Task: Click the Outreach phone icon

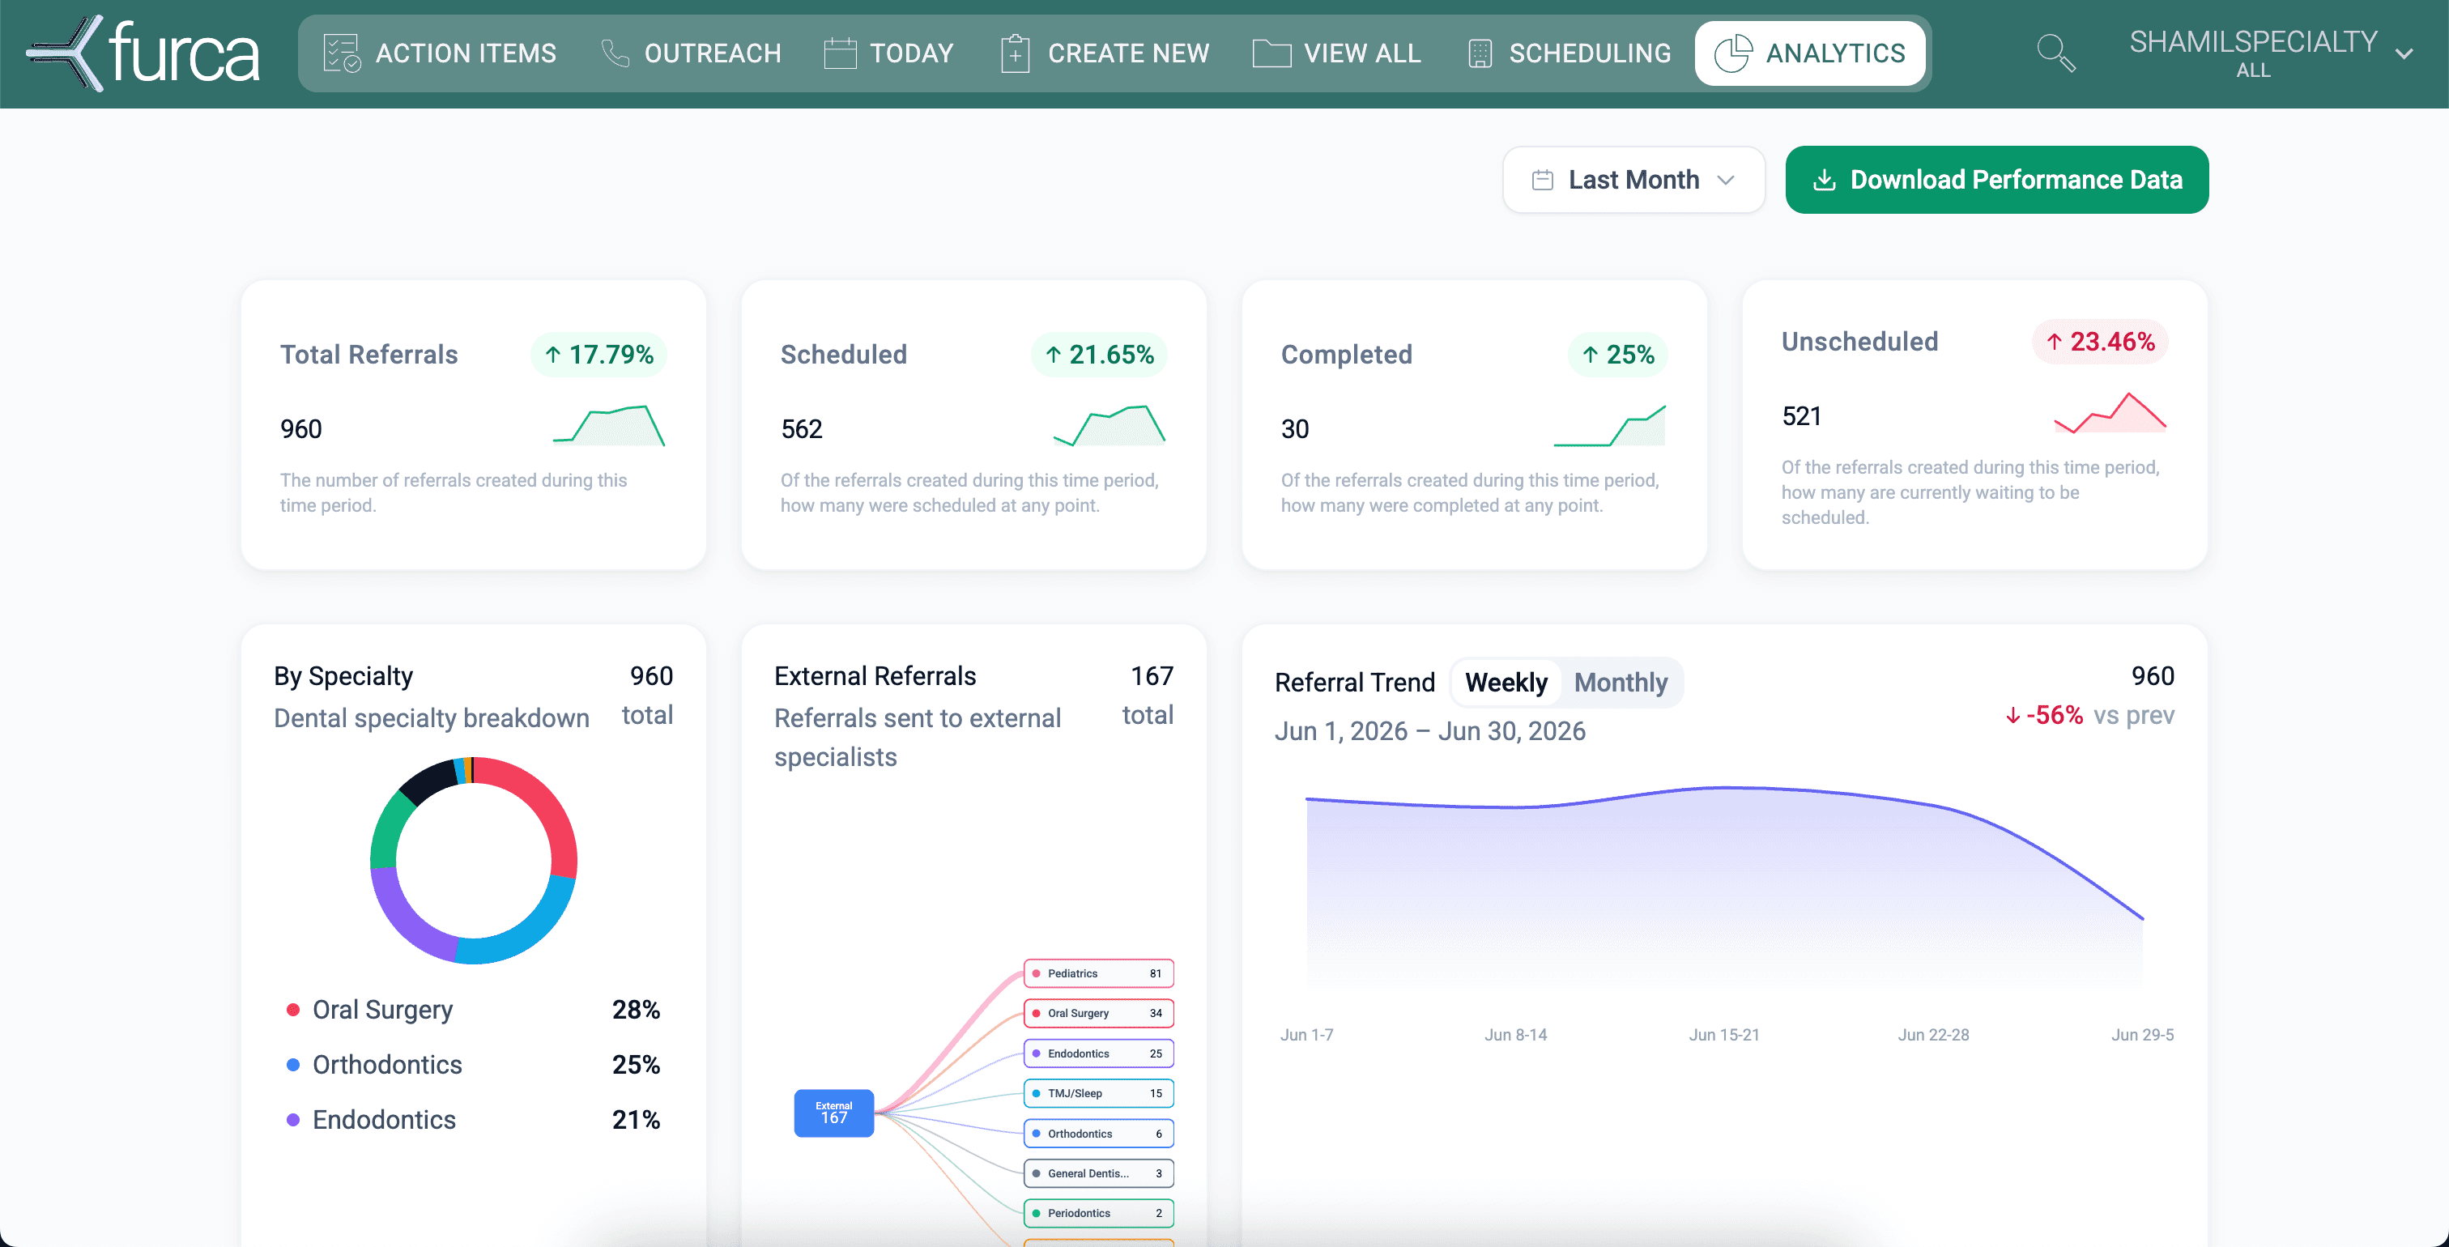Action: click(x=615, y=53)
